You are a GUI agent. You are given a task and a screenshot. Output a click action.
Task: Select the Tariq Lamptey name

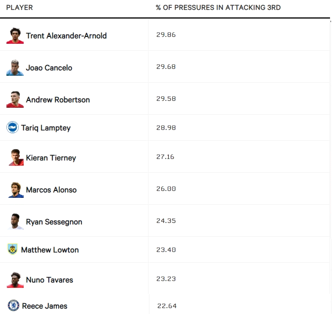[46, 128]
